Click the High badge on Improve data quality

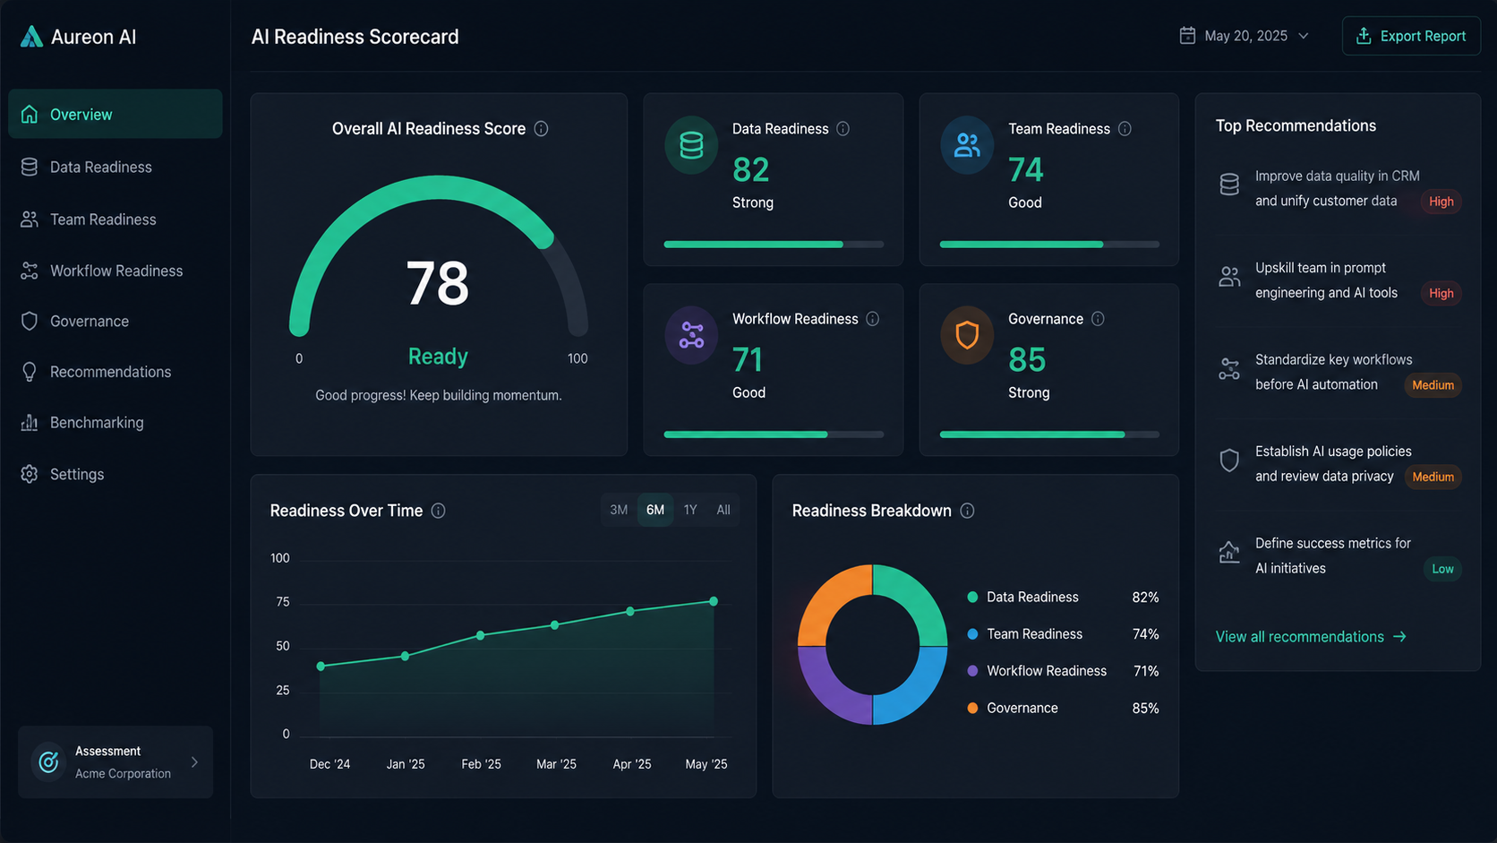click(x=1441, y=202)
